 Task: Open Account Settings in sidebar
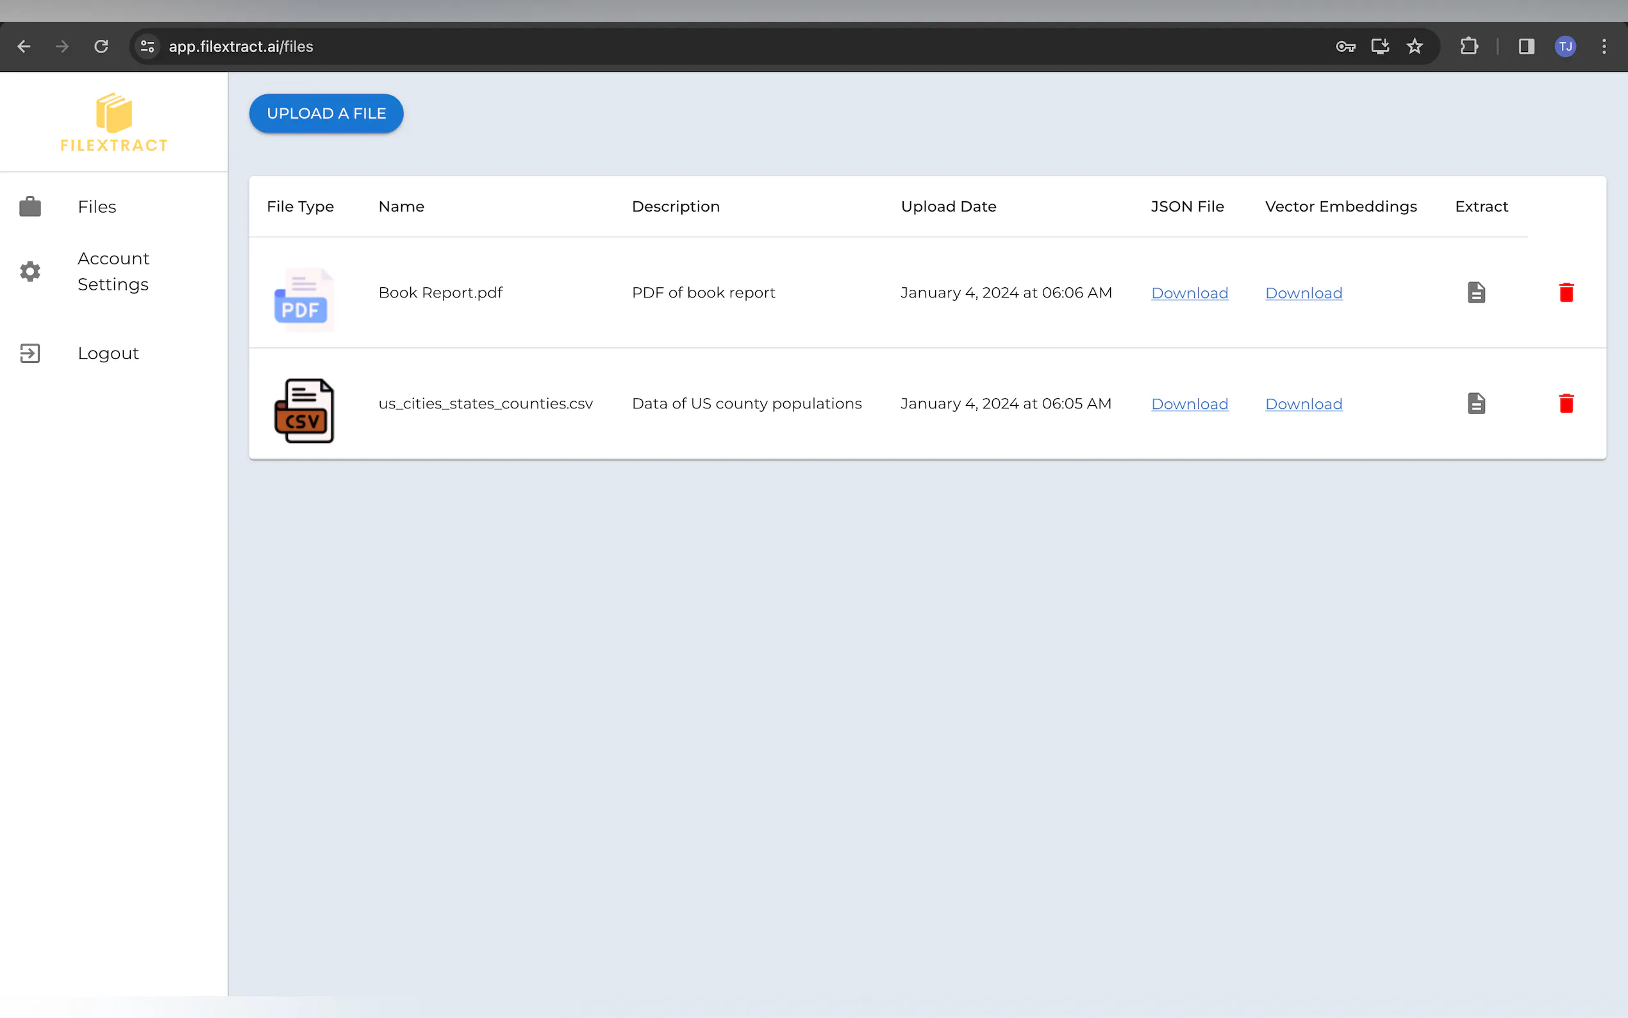[113, 271]
